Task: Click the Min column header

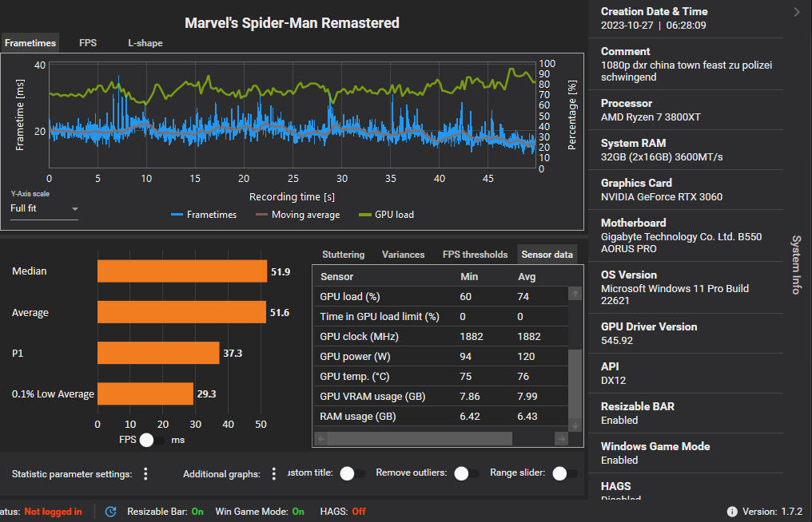Action: (469, 277)
